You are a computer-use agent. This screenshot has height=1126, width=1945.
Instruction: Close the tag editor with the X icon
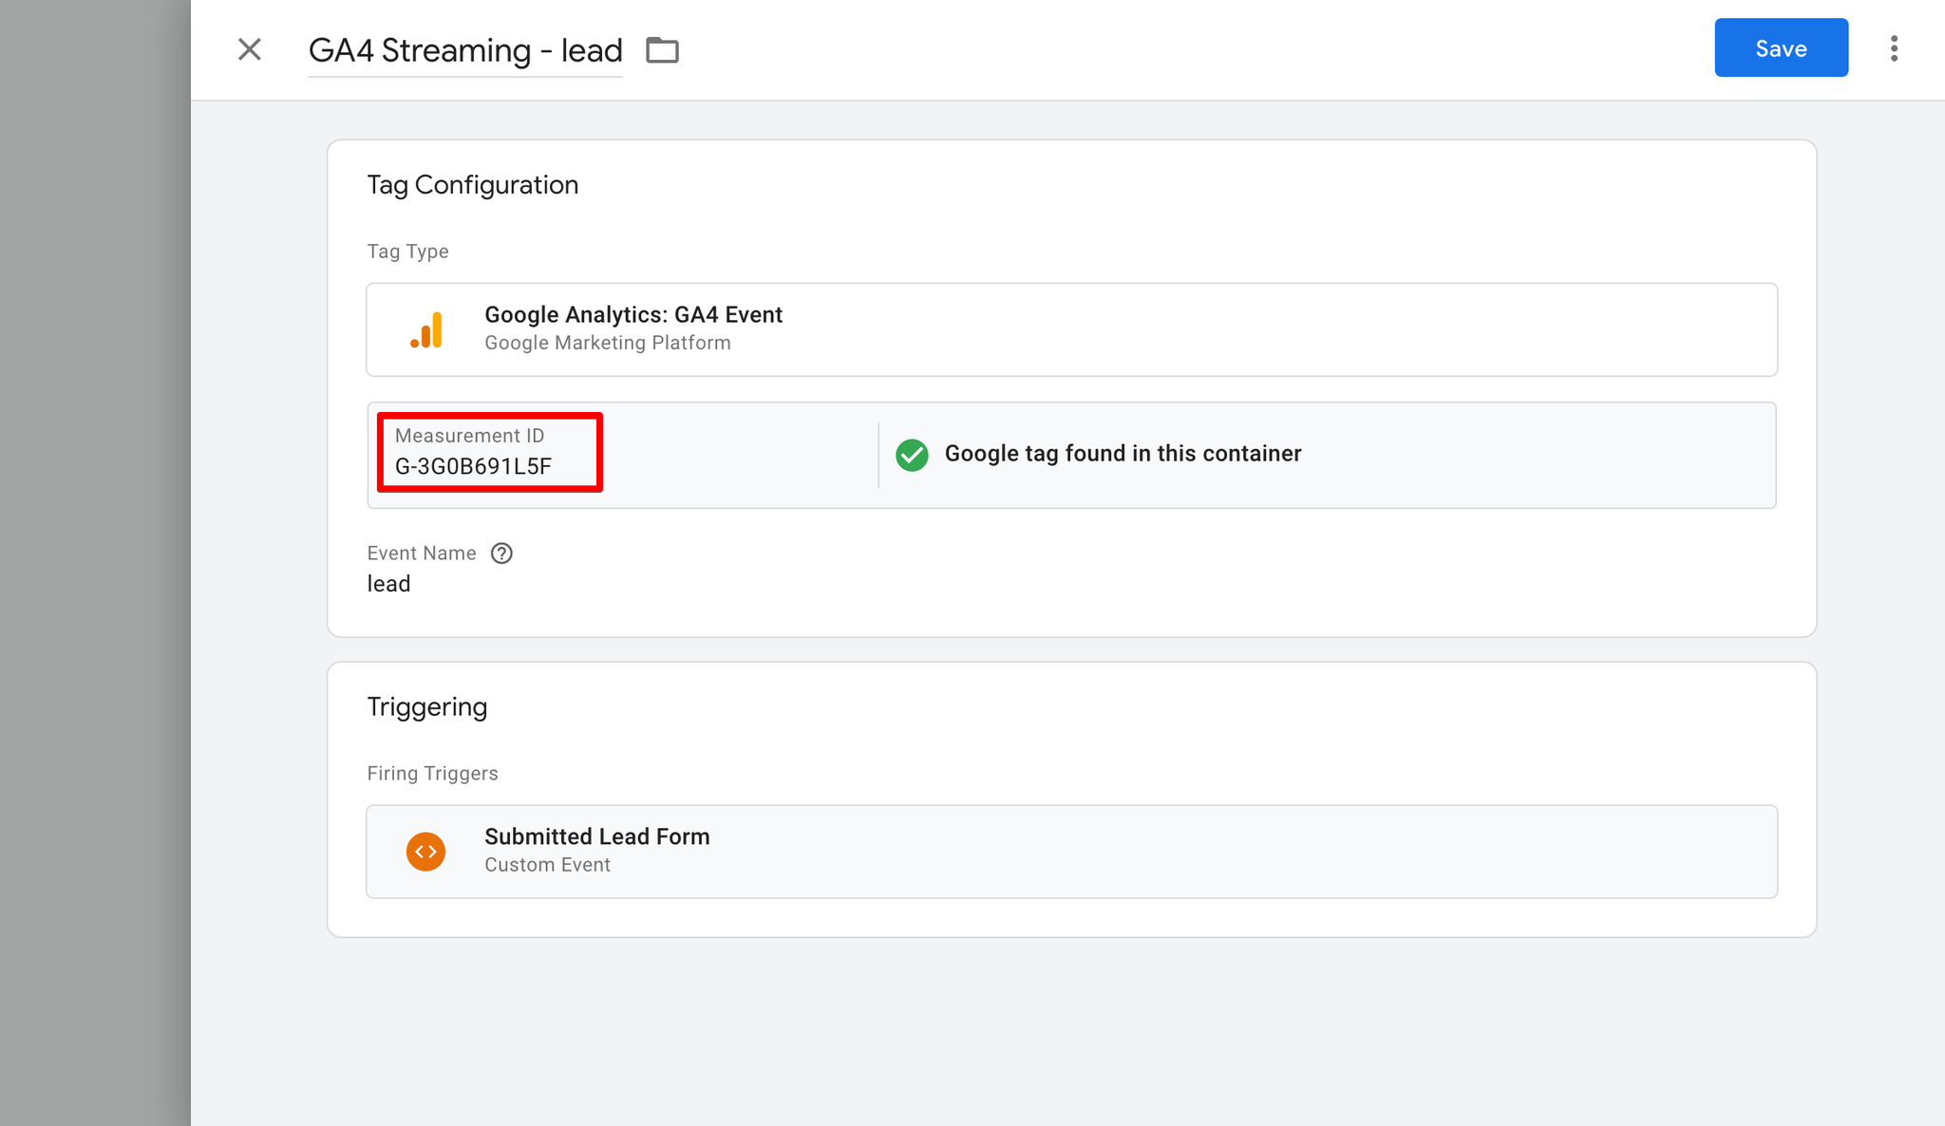tap(250, 49)
